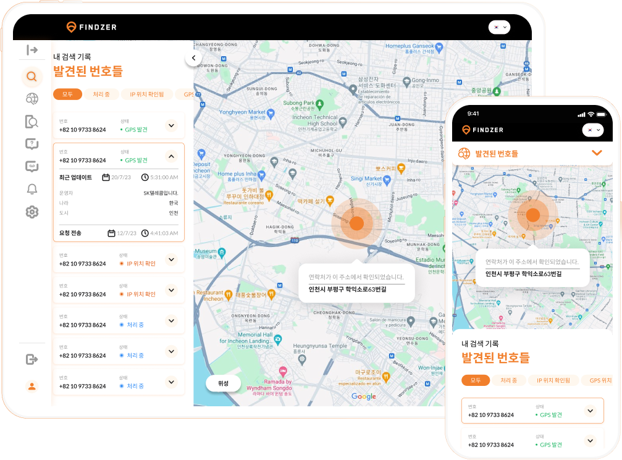Image resolution: width=622 pixels, height=460 pixels.
Task: Click the logout icon near the sidebar bottom
Action: pyautogui.click(x=32, y=359)
